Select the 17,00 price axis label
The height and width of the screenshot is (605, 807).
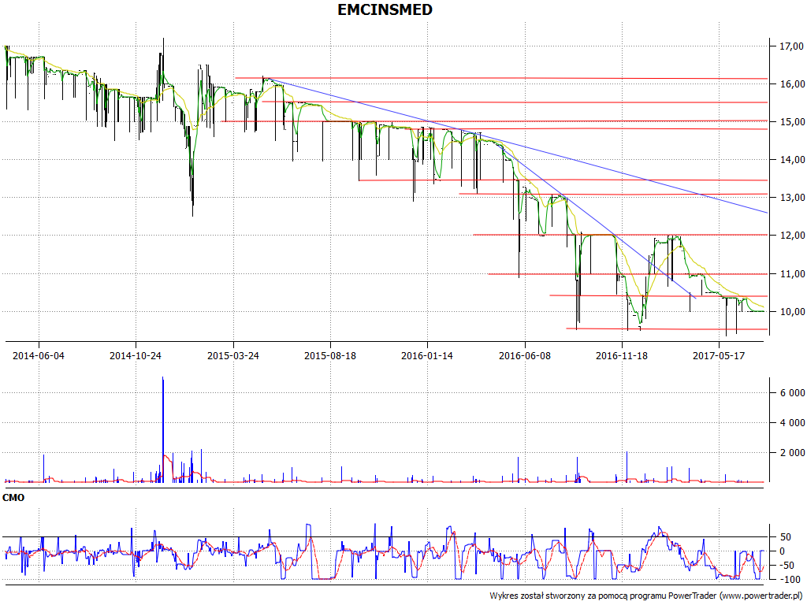(791, 46)
